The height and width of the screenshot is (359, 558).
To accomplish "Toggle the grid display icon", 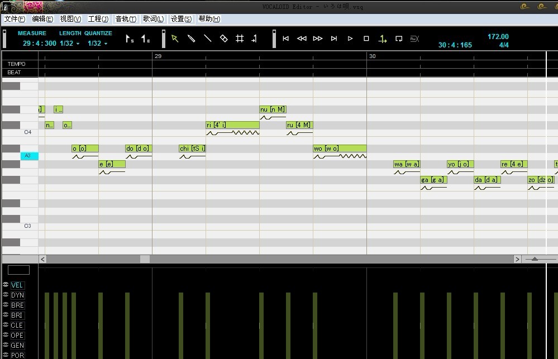I will (240, 39).
